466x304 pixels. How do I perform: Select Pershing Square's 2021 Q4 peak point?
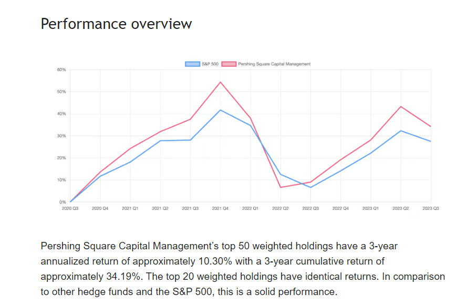tap(220, 82)
